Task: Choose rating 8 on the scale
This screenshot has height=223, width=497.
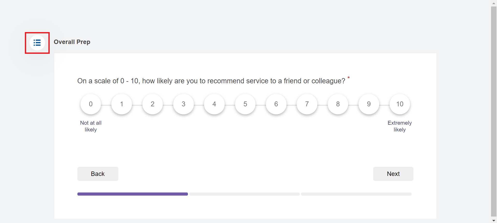Action: pyautogui.click(x=338, y=104)
